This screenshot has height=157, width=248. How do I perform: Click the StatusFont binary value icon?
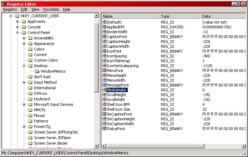click(104, 129)
